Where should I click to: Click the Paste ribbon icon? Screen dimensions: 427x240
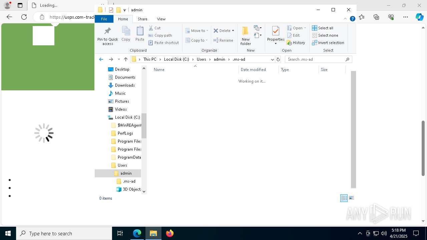click(x=140, y=34)
